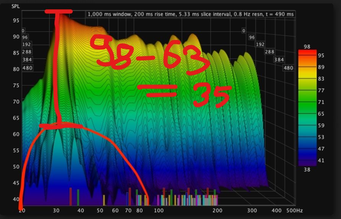Click the waterfall settings info text box
This screenshot has width=341, height=219.
click(191, 14)
